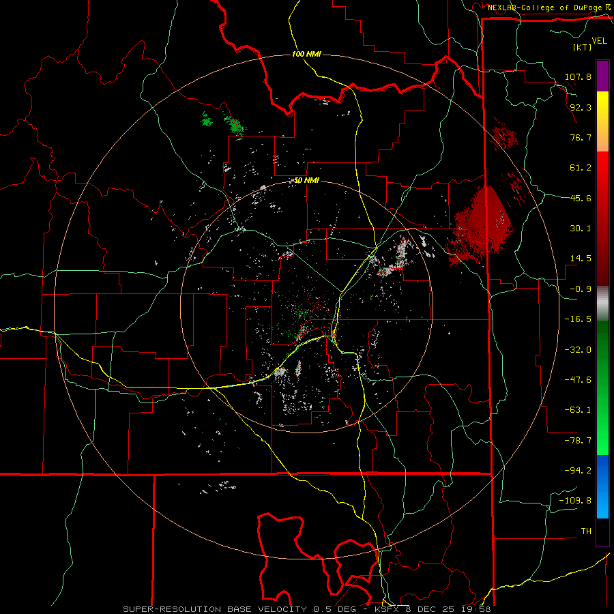
Task: Click the green echo cluster northwest of radar
Action: pos(235,125)
